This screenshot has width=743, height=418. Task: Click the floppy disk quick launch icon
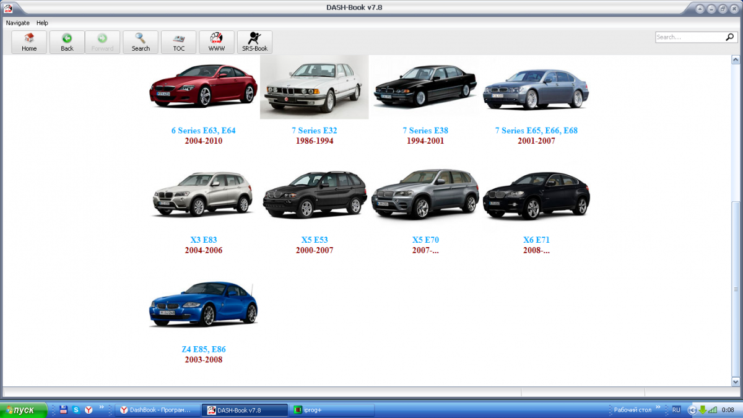coord(63,410)
